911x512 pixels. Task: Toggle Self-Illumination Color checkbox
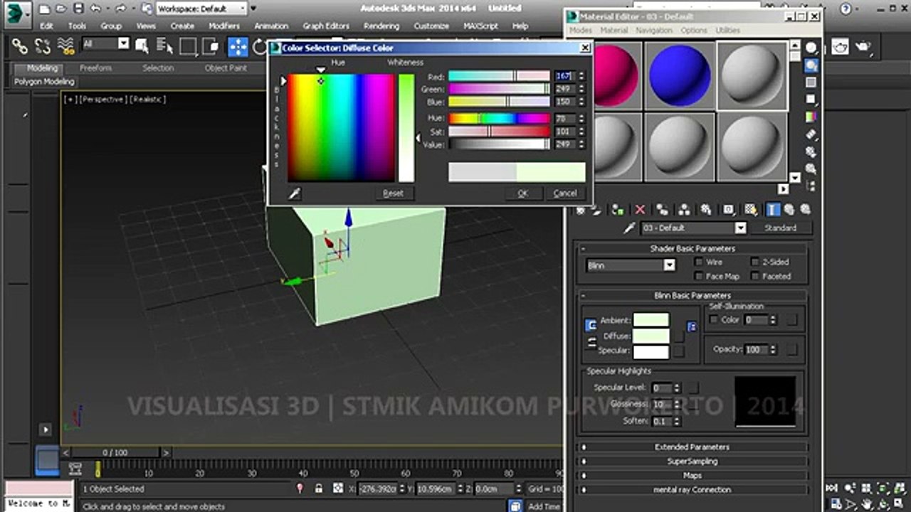(x=714, y=320)
